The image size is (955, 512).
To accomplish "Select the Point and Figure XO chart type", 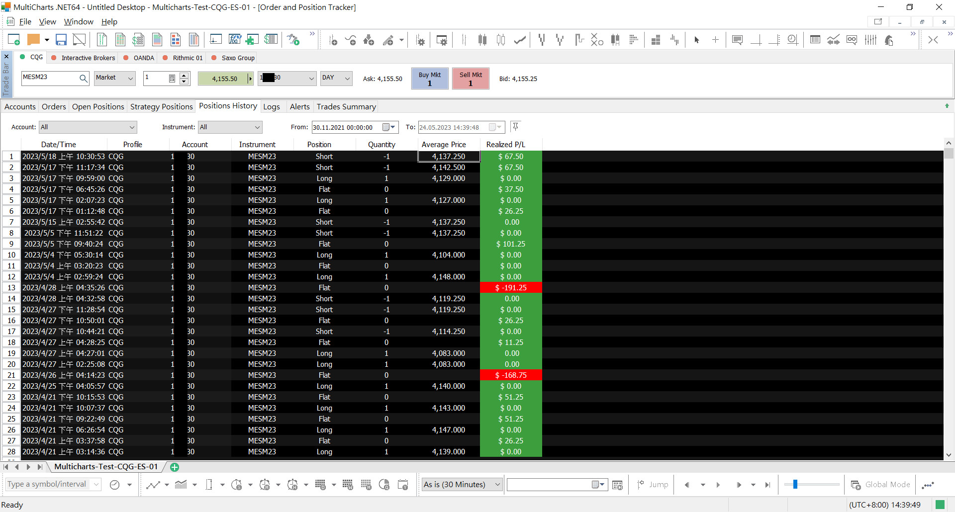I will 597,40.
